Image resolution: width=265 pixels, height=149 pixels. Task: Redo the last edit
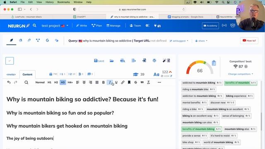coord(16,82)
